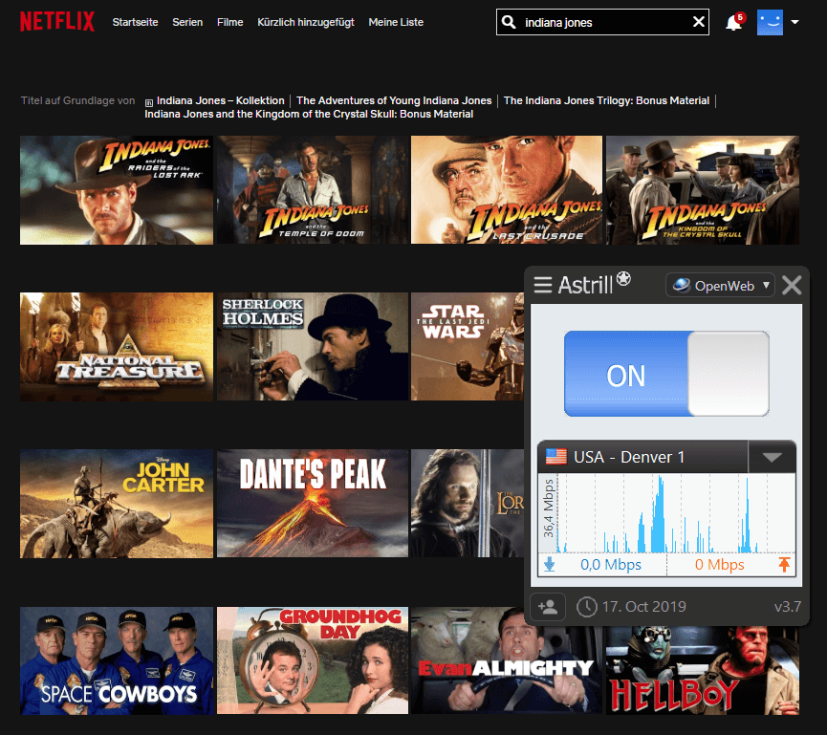Image resolution: width=827 pixels, height=735 pixels.
Task: Open National Treasure thumbnail
Action: (117, 346)
